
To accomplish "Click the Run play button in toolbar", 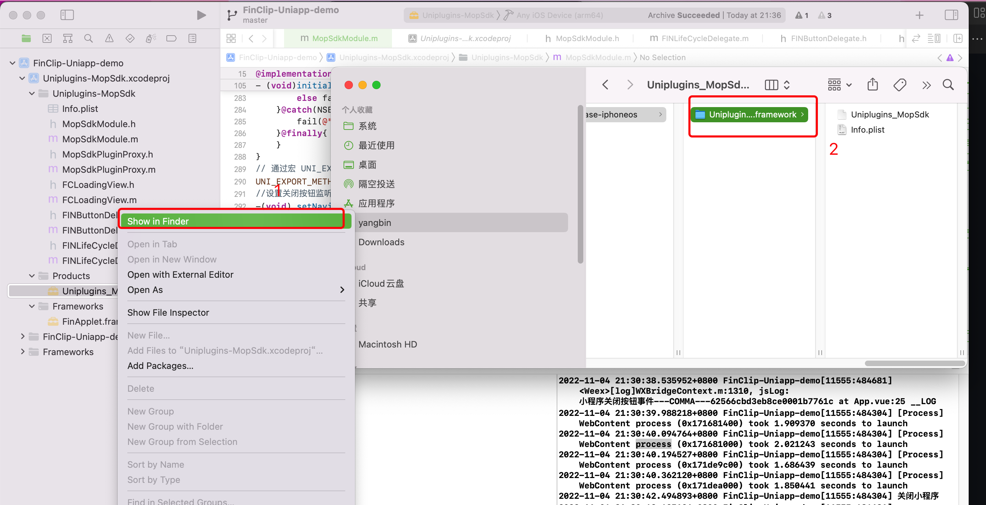I will (201, 15).
